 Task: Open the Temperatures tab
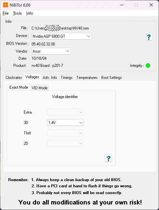pos(87,77)
